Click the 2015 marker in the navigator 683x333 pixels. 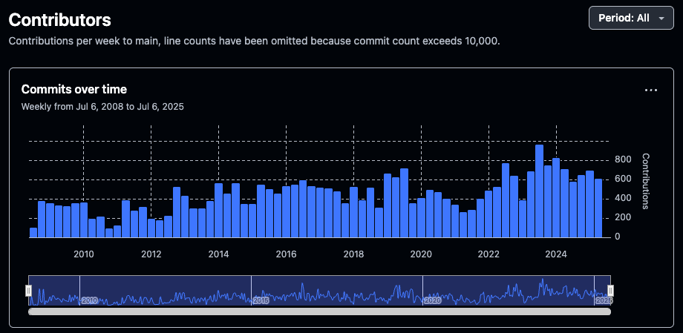click(261, 300)
